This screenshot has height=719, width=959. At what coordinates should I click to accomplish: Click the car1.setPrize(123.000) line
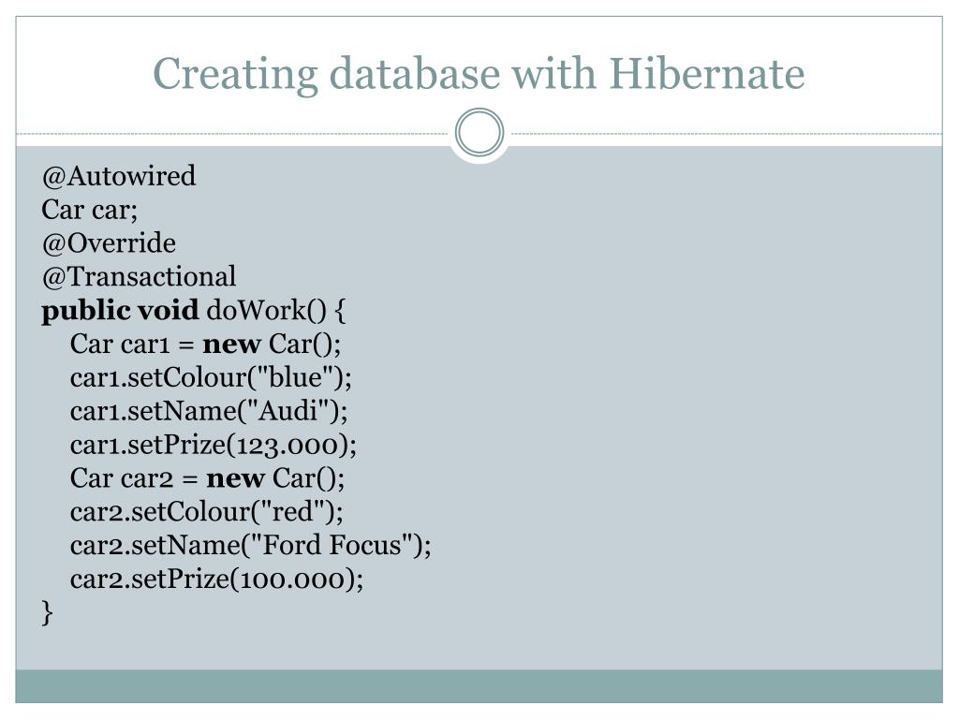click(x=214, y=445)
